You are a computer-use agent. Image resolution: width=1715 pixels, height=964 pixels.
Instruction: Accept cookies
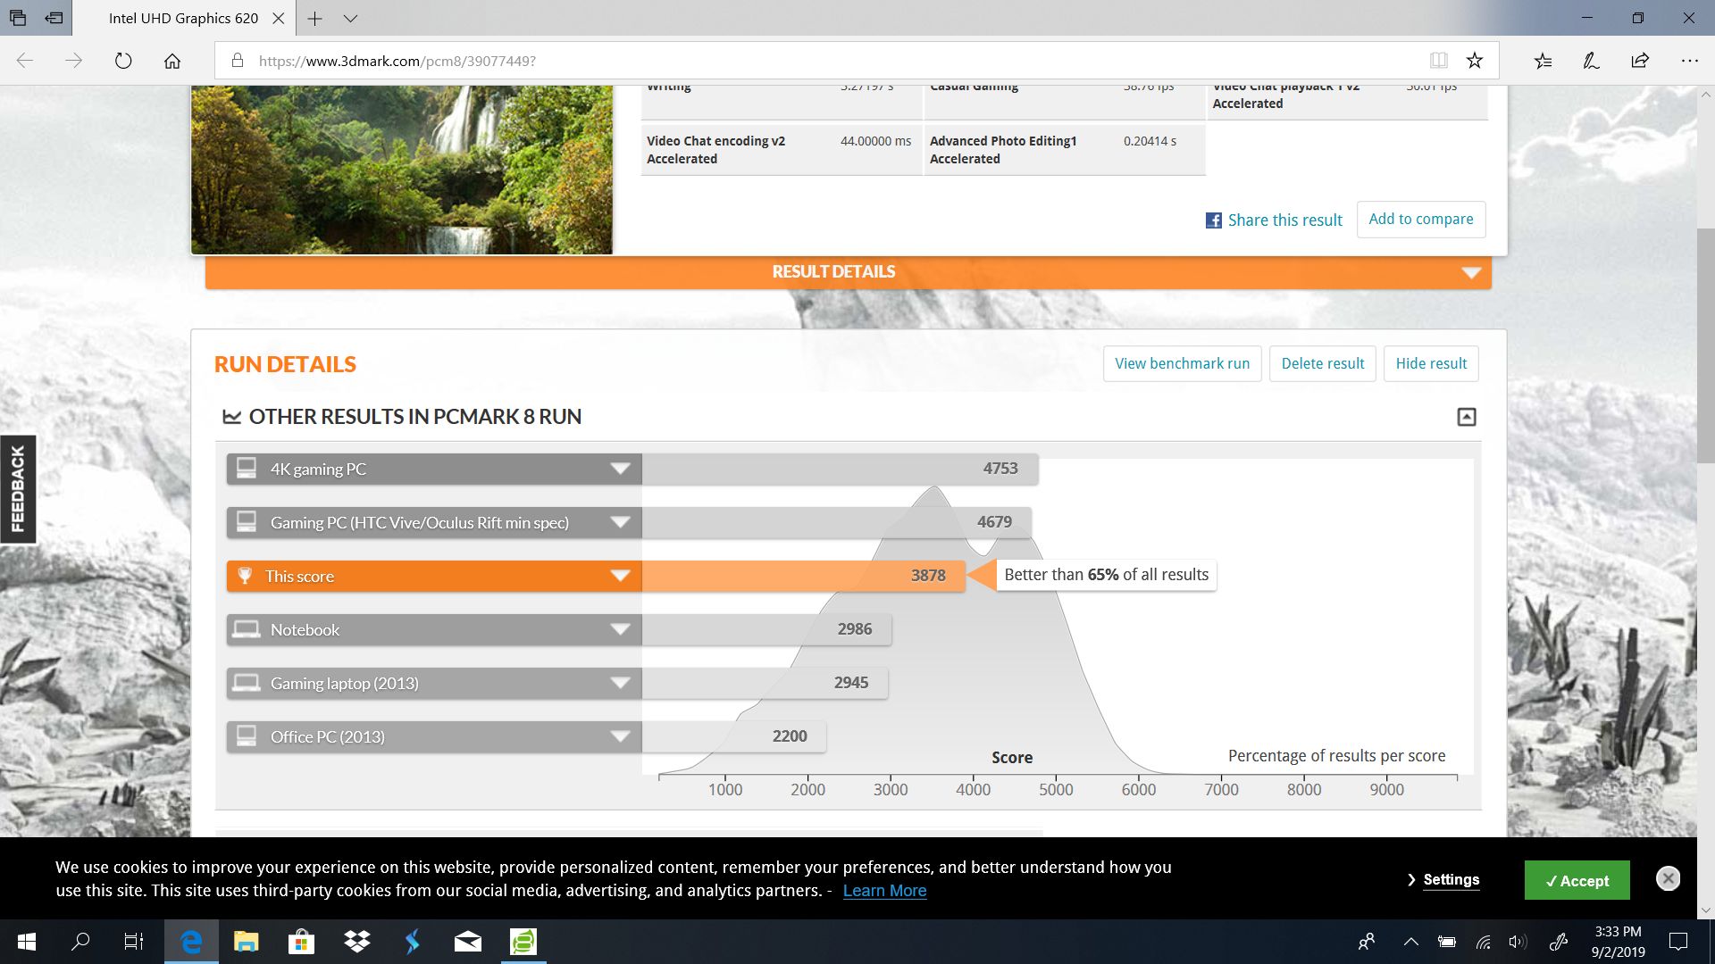click(1577, 881)
